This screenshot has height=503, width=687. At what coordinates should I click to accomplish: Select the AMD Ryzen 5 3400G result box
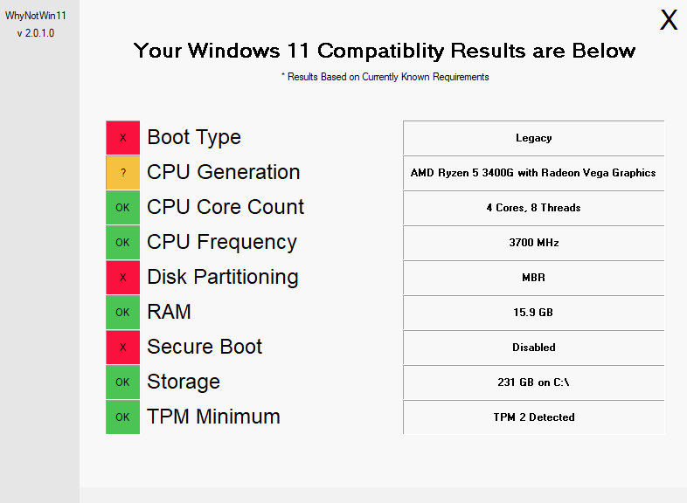[x=534, y=173]
